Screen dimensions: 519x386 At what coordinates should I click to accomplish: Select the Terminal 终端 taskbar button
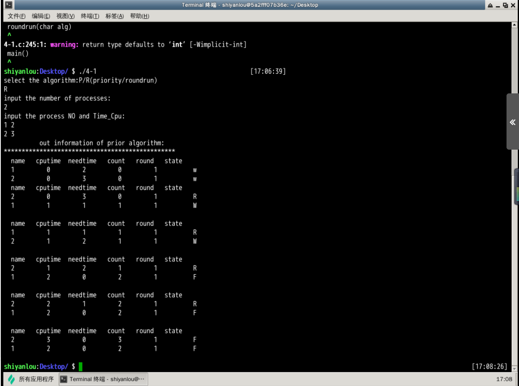click(x=103, y=379)
